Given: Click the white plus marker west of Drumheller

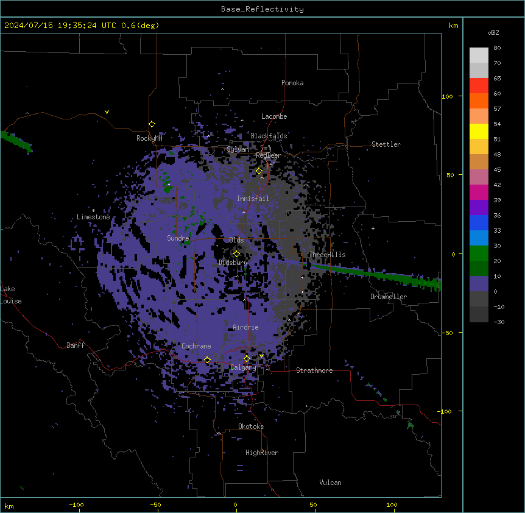Looking at the screenshot, I should [373, 228].
